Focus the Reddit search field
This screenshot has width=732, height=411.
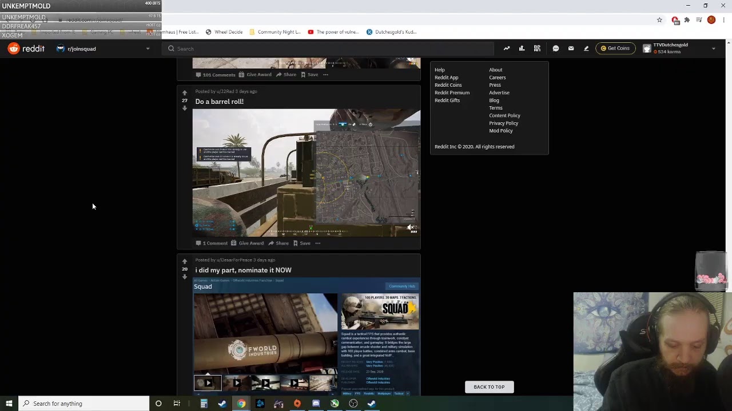328,49
